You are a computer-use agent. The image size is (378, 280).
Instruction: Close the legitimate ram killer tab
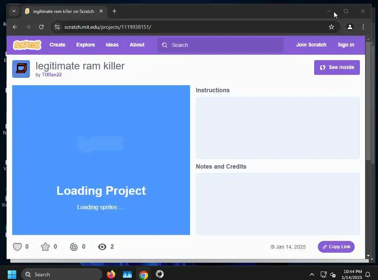[101, 11]
